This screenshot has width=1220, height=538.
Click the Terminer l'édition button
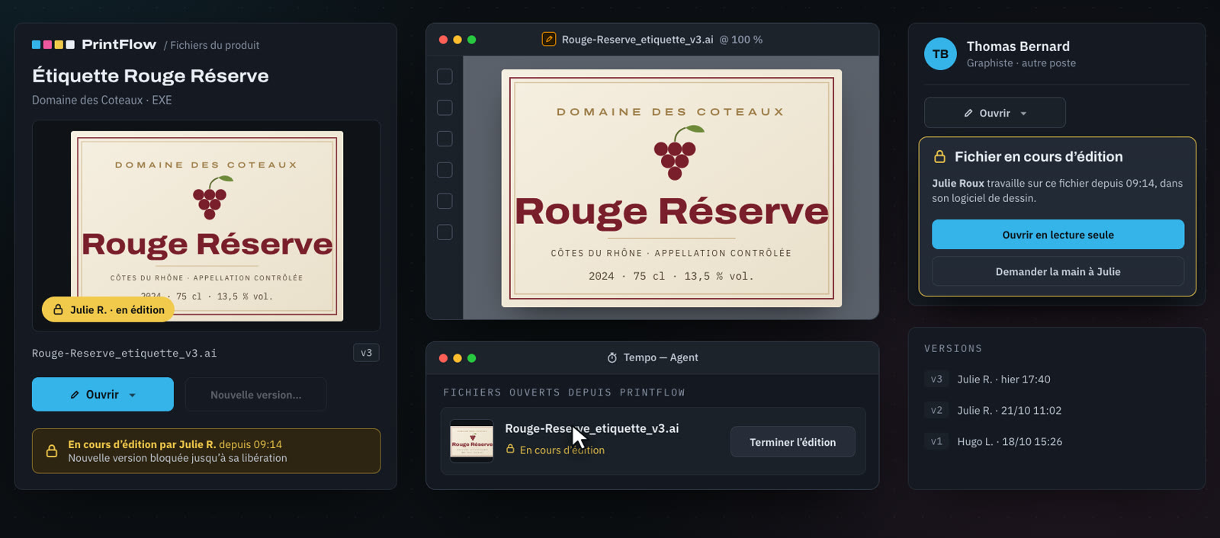pos(792,442)
